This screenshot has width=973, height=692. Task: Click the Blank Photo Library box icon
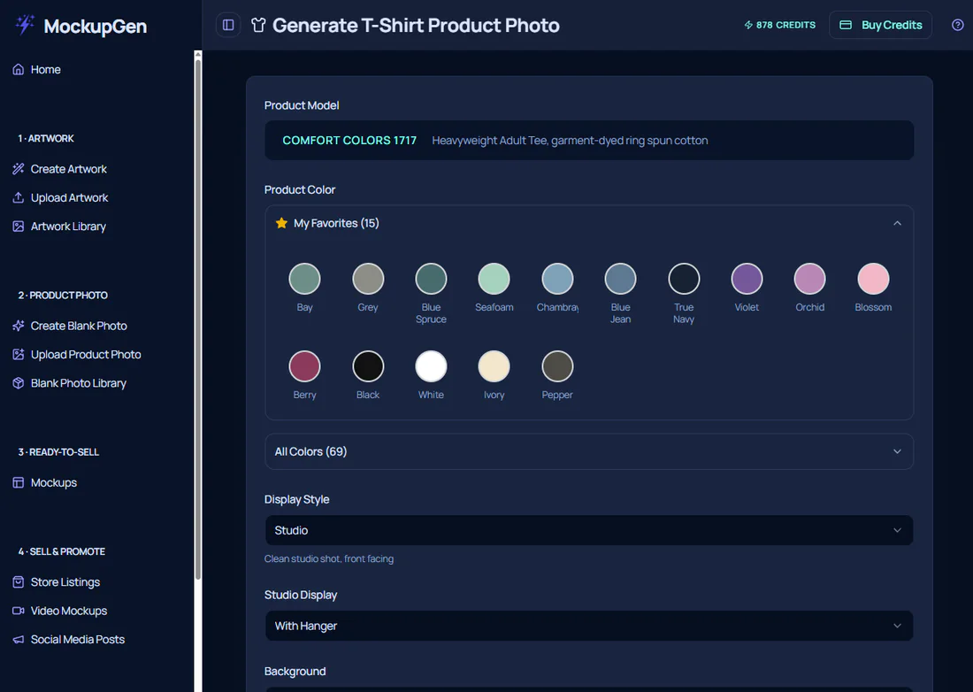click(19, 383)
